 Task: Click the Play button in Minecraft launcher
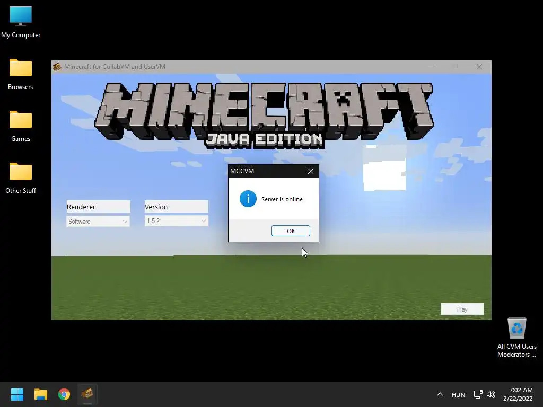pyautogui.click(x=462, y=309)
